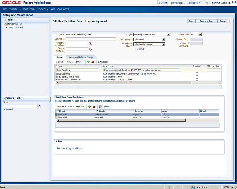Open Actions menu in Rules toolbar
This screenshot has width=237, height=189.
click(60, 62)
